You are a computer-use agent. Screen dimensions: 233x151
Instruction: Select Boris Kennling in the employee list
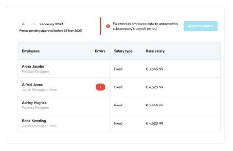click(34, 121)
